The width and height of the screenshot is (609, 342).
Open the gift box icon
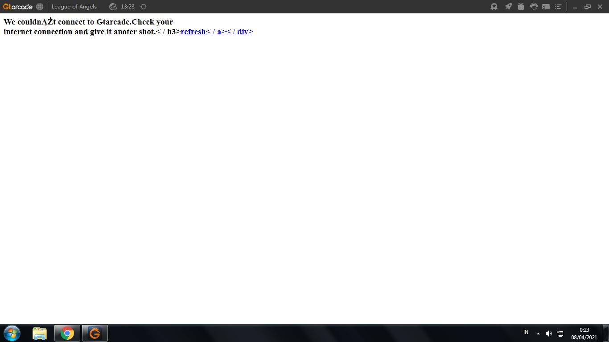tap(521, 7)
